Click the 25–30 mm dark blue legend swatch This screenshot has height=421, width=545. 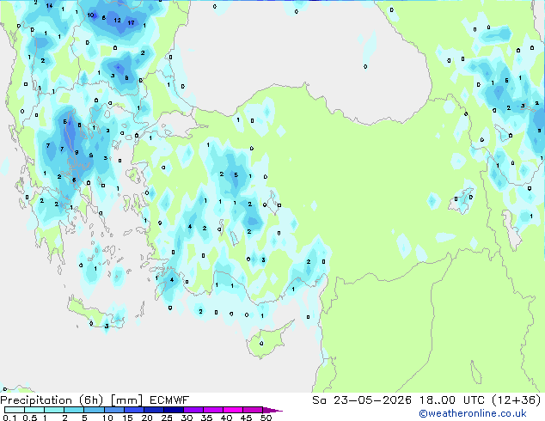pos(173,410)
